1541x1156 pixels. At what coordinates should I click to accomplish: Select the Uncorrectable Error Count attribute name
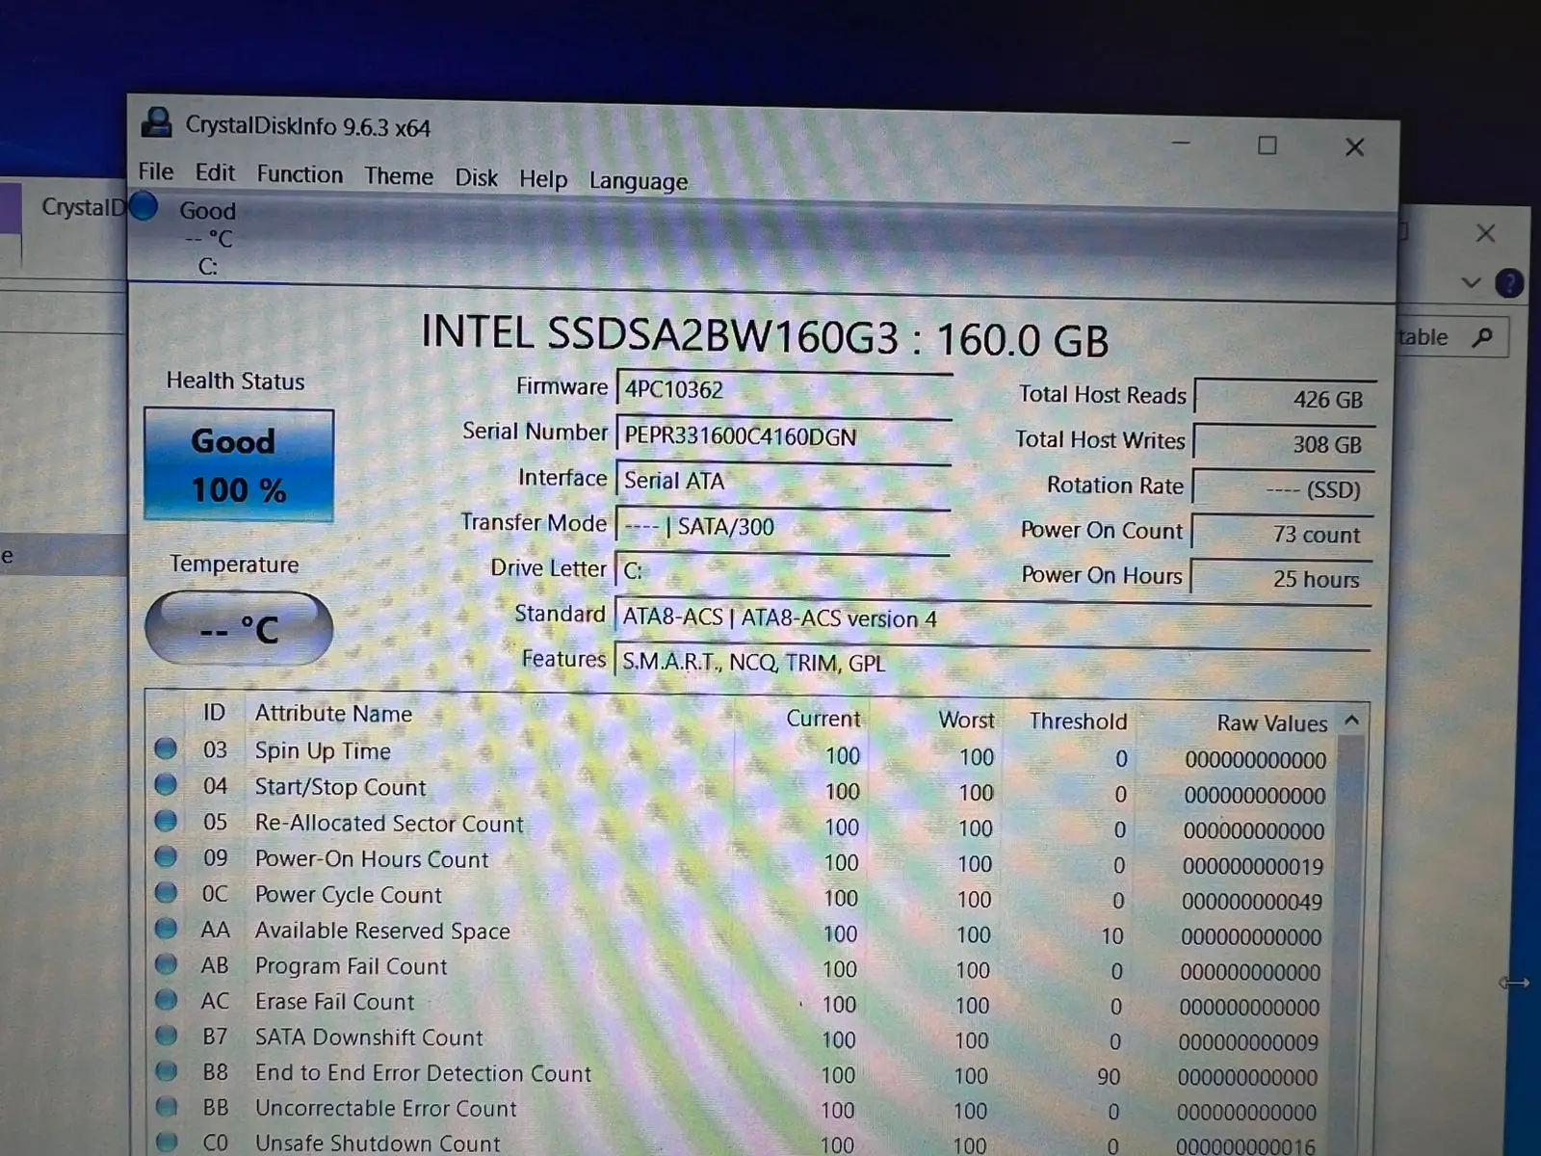point(385,1109)
